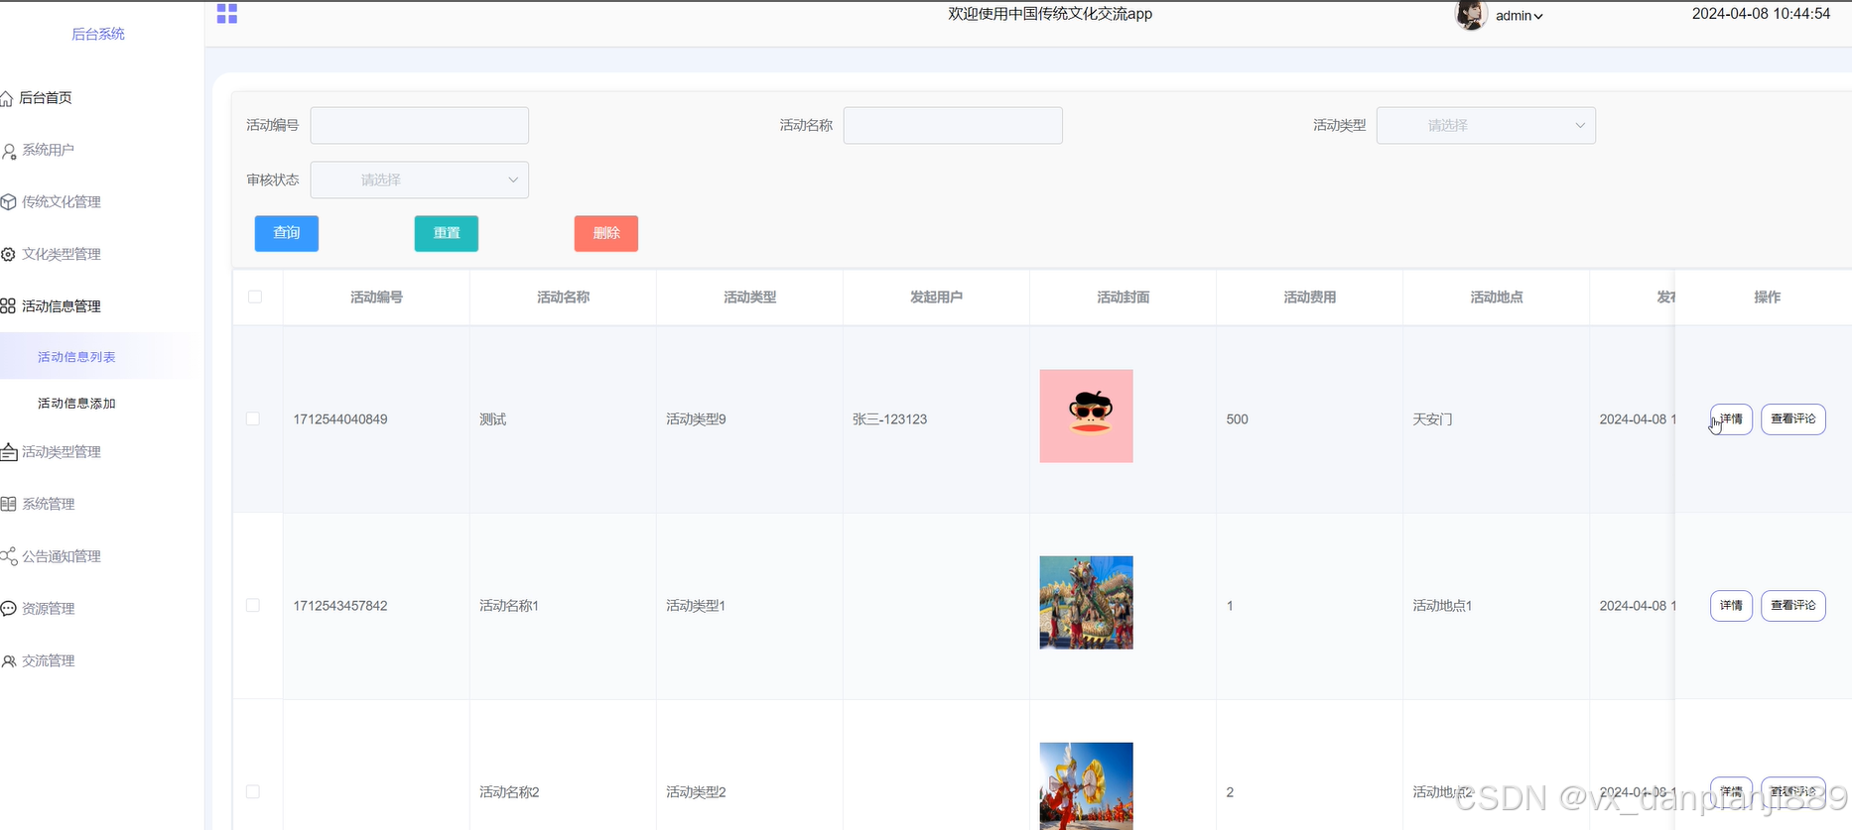
Task: Check the row for activity 1712543457842
Action: click(253, 605)
